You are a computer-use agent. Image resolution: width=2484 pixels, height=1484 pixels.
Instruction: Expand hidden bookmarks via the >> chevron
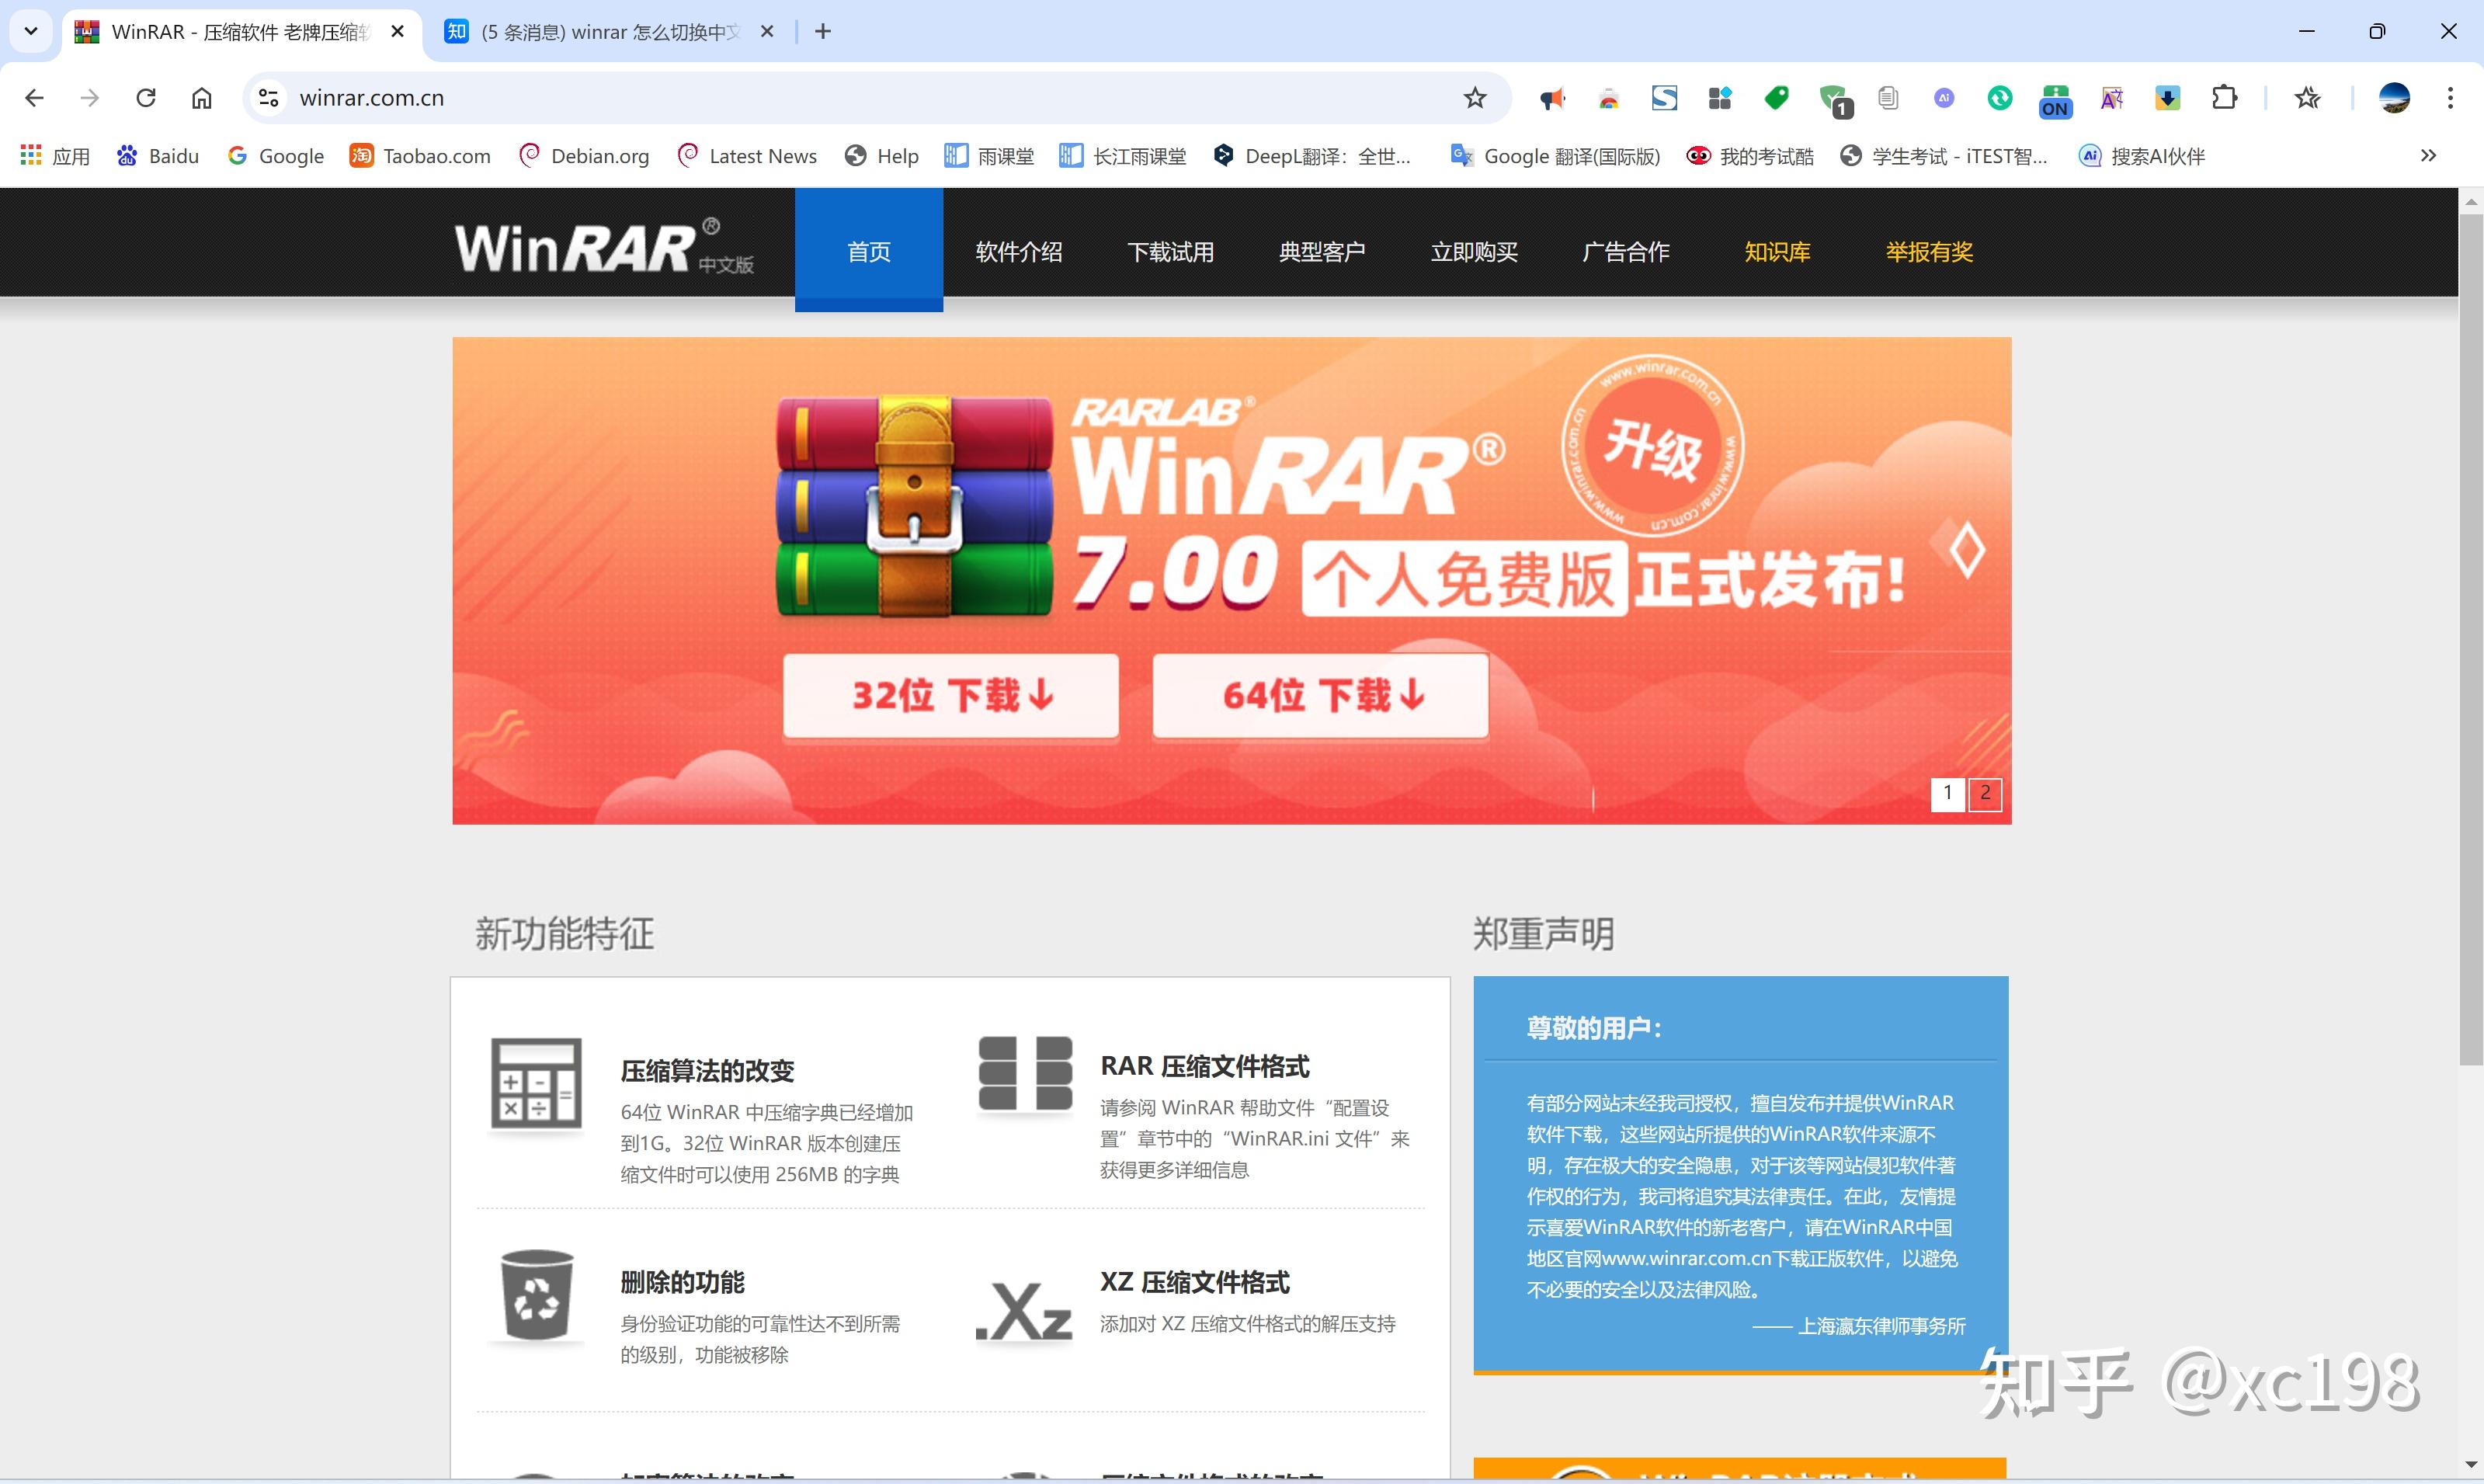[2427, 155]
